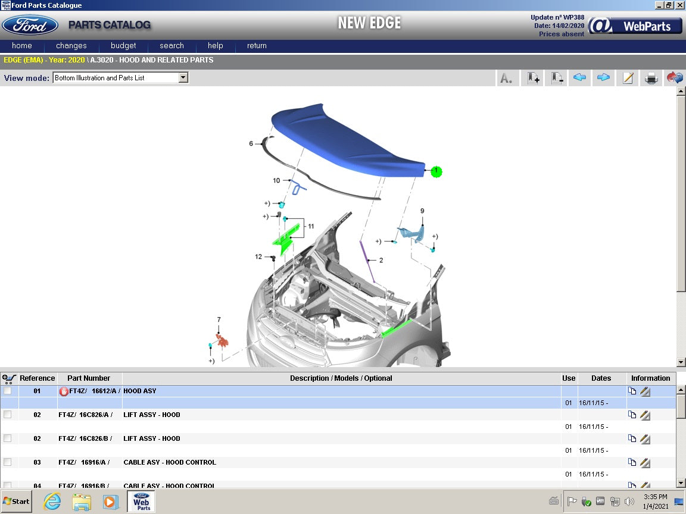Print the current parts page

pos(651,79)
